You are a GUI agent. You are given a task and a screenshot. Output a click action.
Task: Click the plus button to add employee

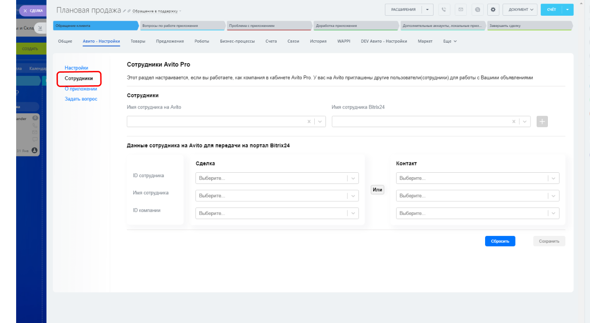tap(542, 122)
